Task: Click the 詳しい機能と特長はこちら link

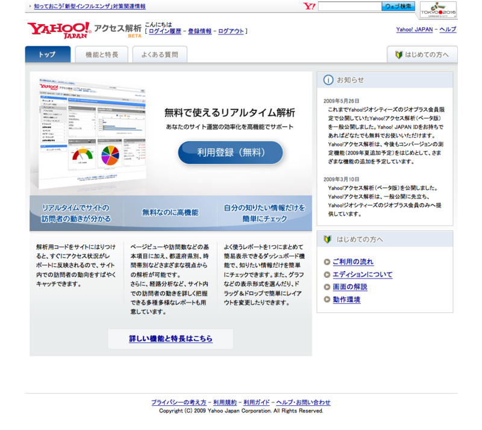Action: (171, 338)
